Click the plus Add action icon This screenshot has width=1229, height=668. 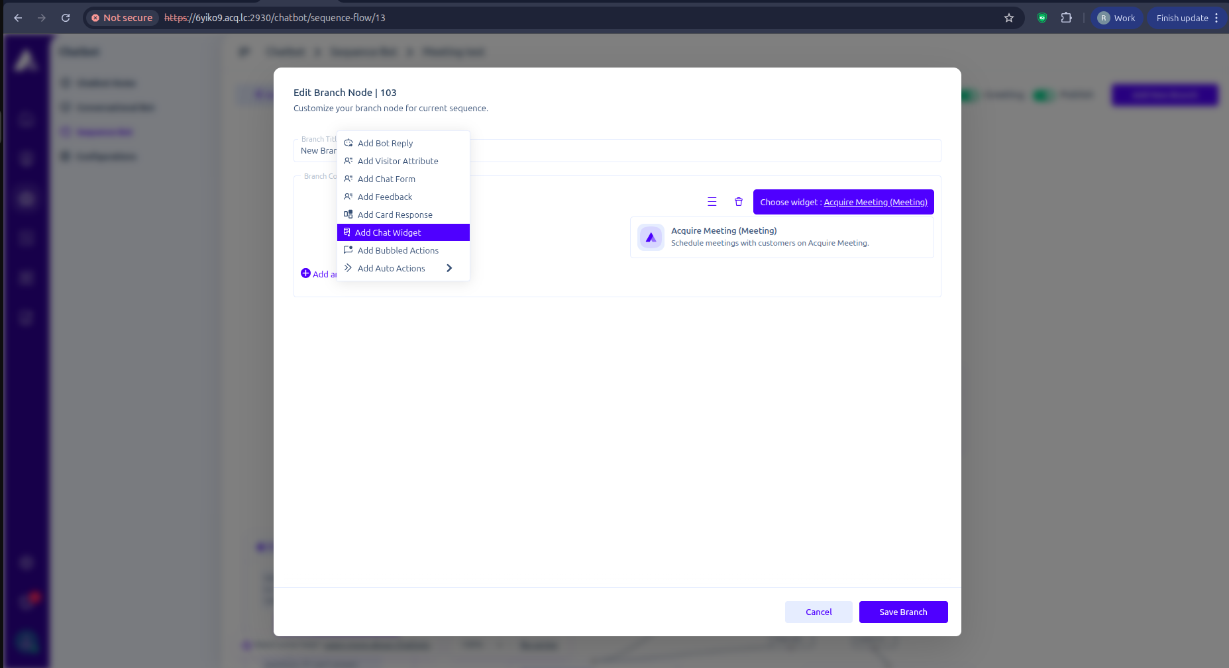[305, 273]
